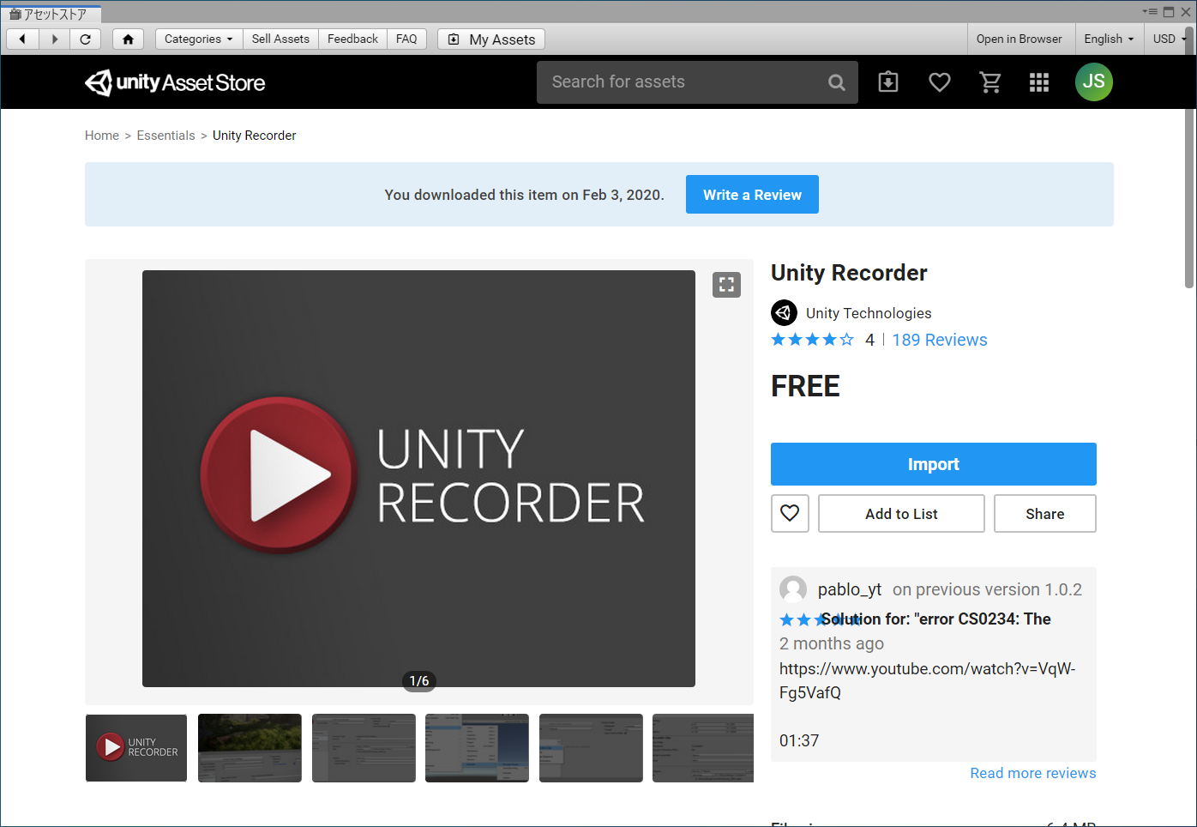Navigate home using the home icon
Viewport: 1197px width, 827px height.
[x=128, y=39]
